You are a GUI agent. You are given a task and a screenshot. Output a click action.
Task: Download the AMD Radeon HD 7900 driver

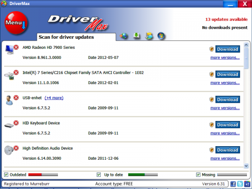tap(228, 49)
